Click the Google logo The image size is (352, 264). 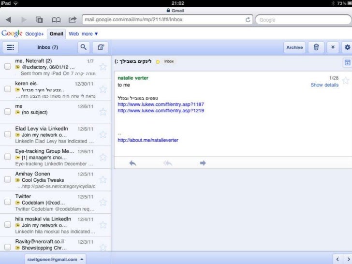coord(12,33)
